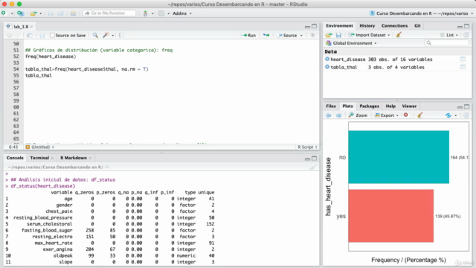The height and width of the screenshot is (268, 476).
Task: Open the History tab
Action: tap(367, 26)
